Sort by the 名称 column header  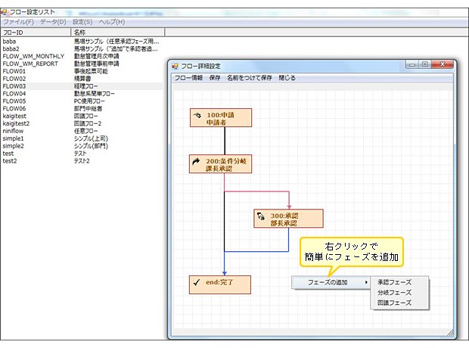coord(117,33)
